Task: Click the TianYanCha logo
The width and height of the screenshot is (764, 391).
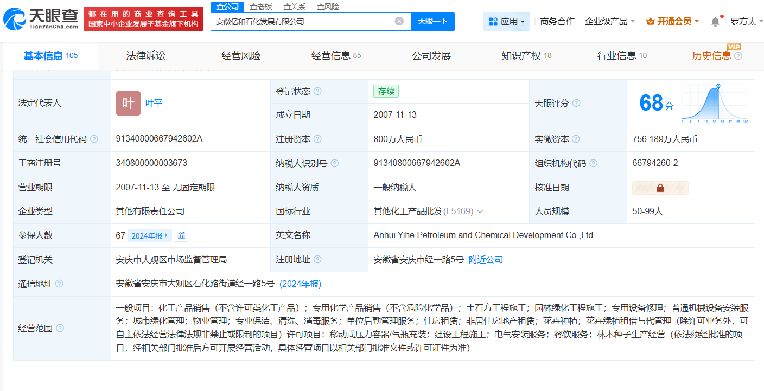Action: (x=41, y=18)
